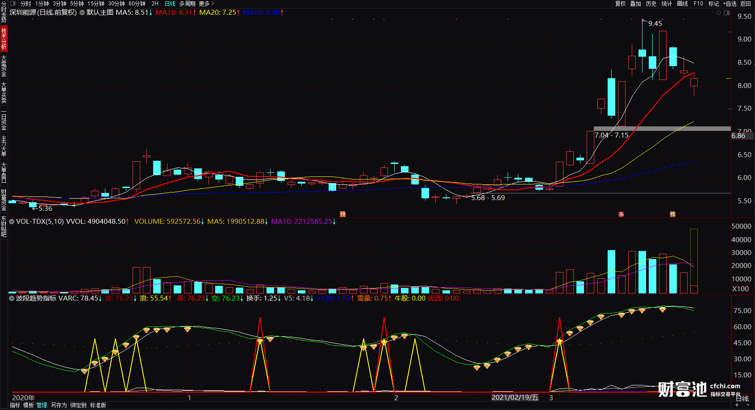Select the 60分钟 period
Image resolution: width=755 pixels, height=410 pixels.
point(137,4)
